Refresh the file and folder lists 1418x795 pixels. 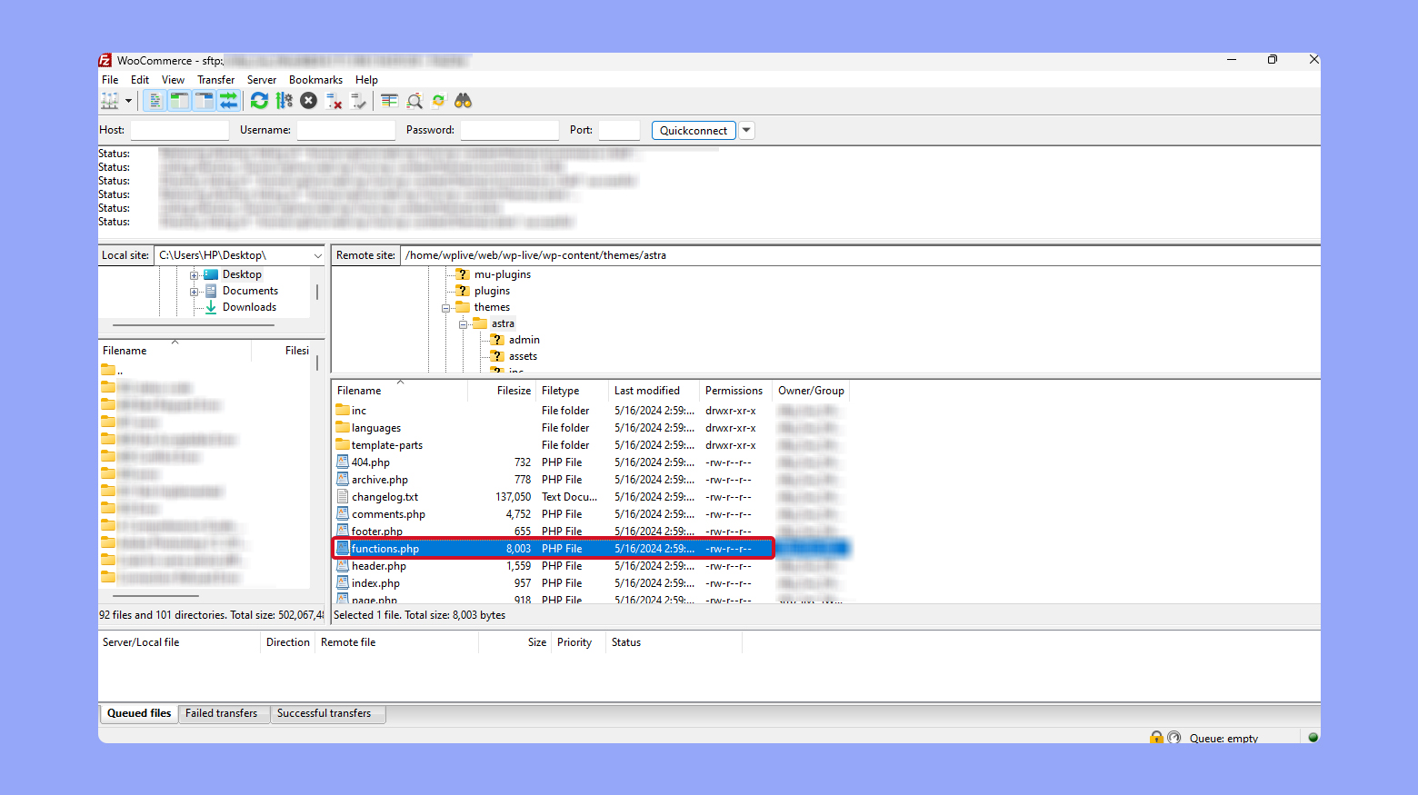(x=259, y=101)
